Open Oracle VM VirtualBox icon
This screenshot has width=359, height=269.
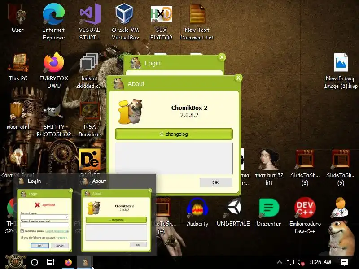pyautogui.click(x=125, y=22)
